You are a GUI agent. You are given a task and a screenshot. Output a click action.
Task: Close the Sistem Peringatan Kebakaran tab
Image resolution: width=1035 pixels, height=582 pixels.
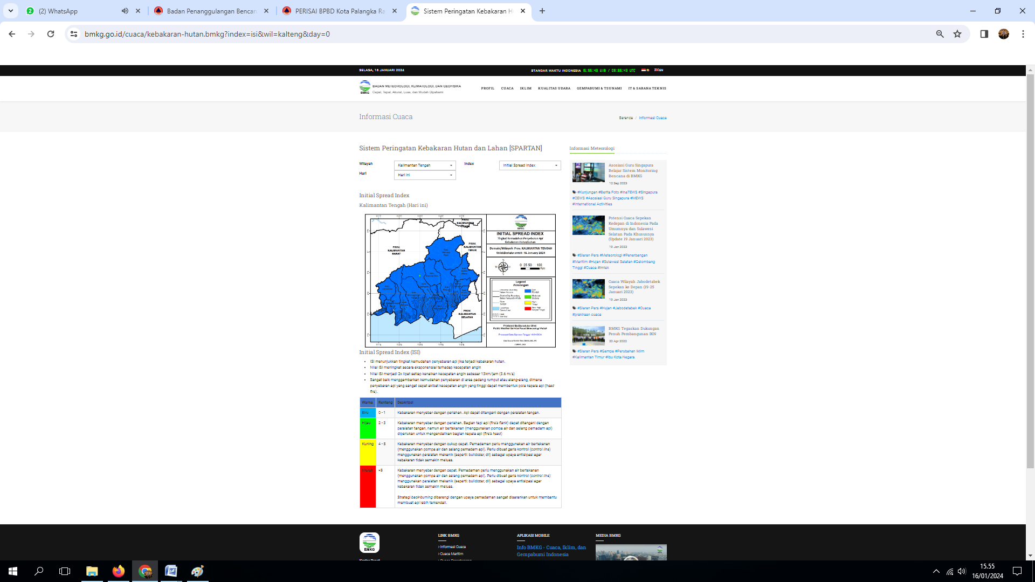(x=523, y=11)
